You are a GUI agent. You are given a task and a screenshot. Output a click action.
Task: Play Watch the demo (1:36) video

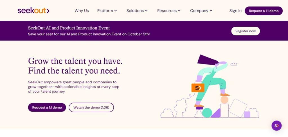point(91,108)
